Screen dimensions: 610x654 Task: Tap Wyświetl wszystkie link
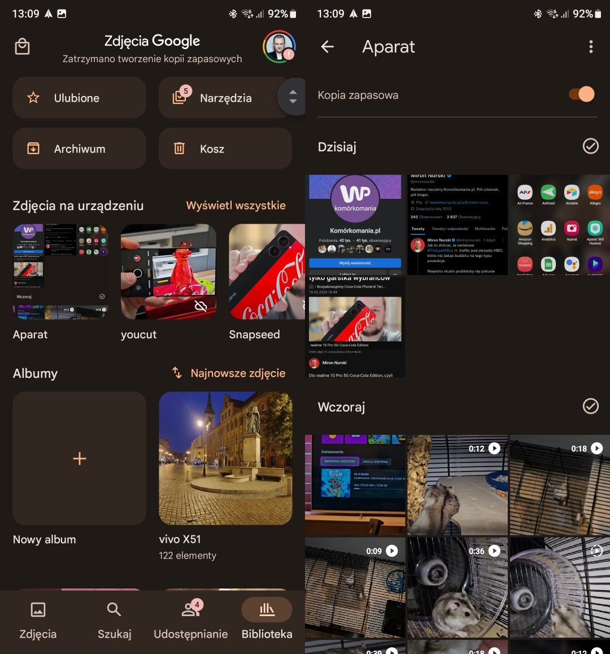coord(236,205)
